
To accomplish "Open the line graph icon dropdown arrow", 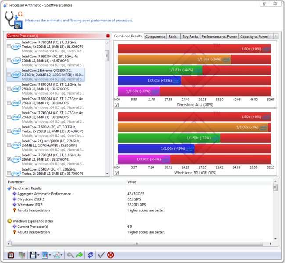I will point(61,255).
